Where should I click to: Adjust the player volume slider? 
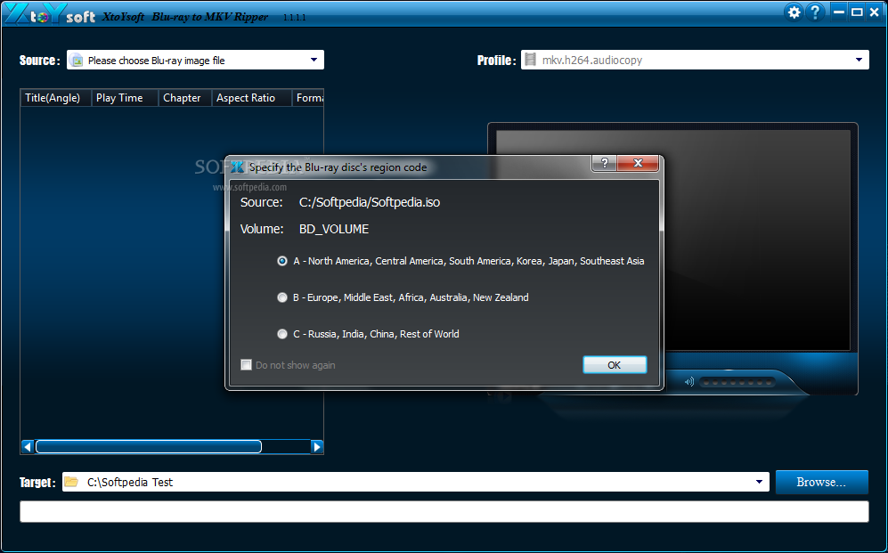(x=737, y=383)
